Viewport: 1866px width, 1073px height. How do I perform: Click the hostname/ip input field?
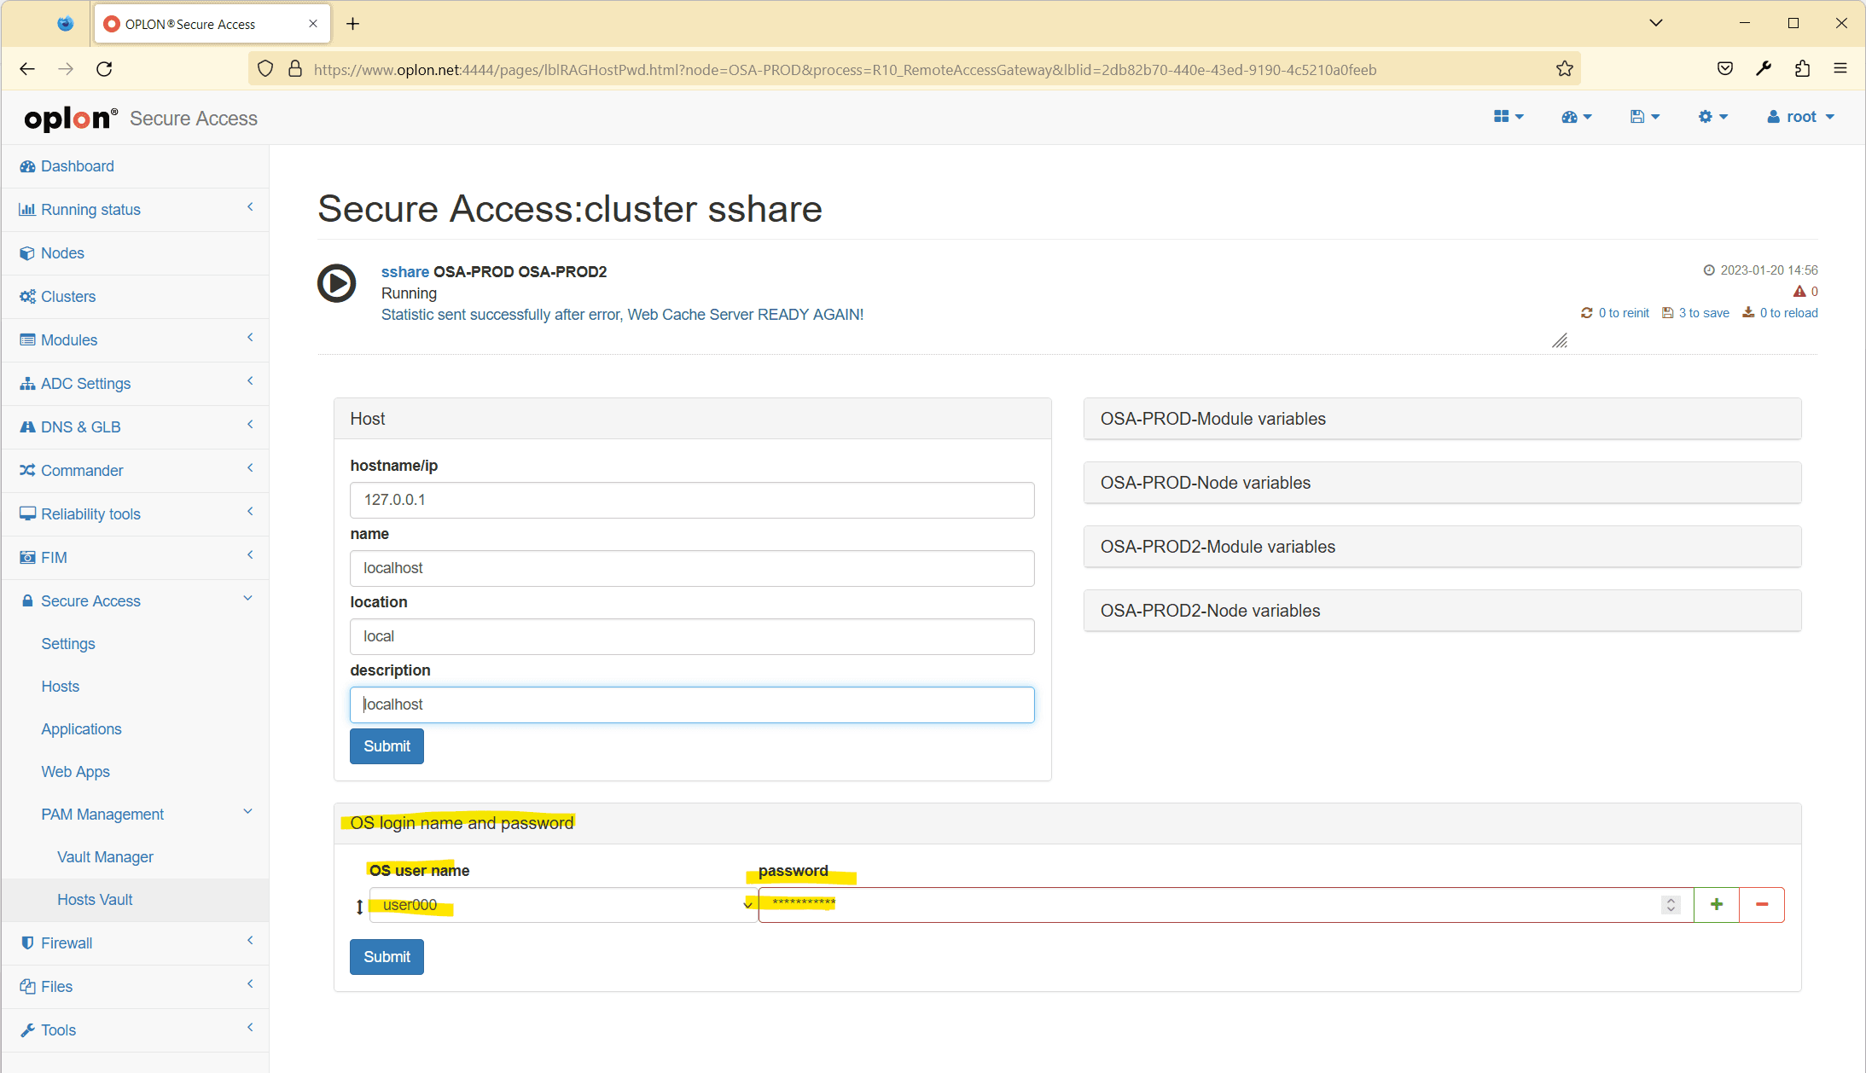coord(692,500)
